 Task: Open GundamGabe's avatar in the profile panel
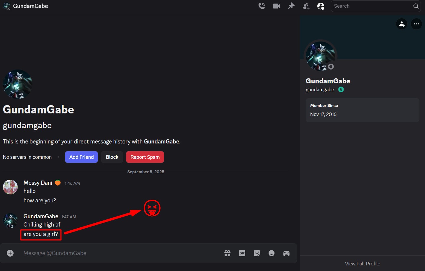point(320,56)
